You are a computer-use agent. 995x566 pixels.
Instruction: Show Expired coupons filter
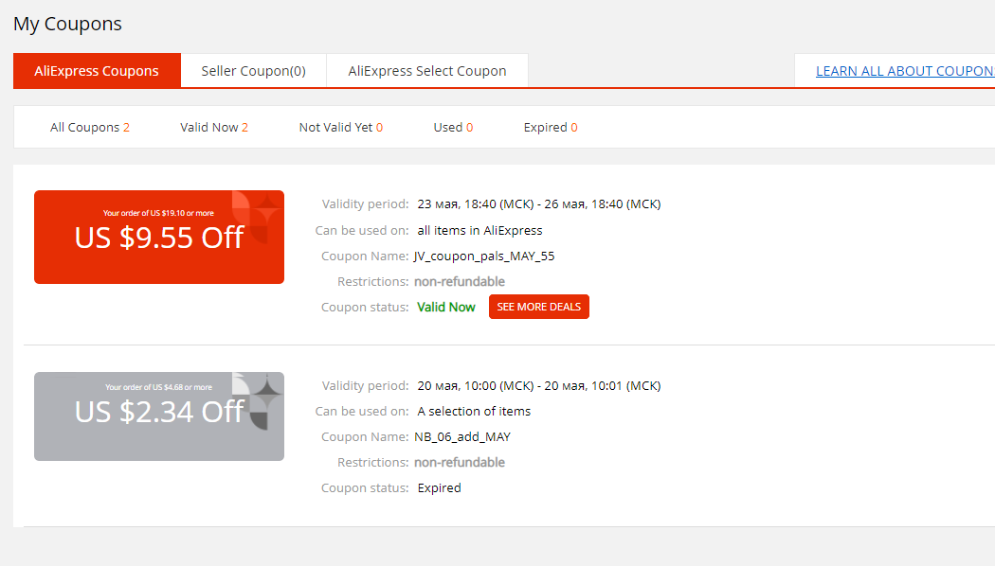[551, 128]
